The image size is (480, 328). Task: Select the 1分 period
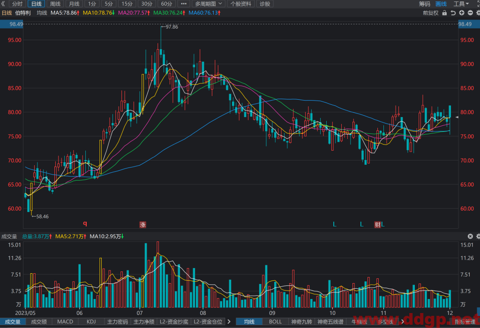92,4
